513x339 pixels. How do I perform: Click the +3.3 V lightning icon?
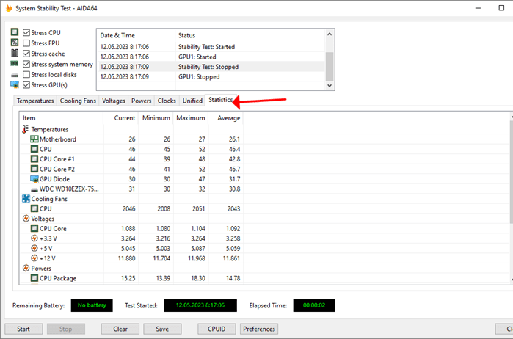tap(34, 238)
